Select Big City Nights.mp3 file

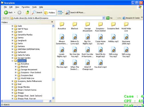coord(87,39)
